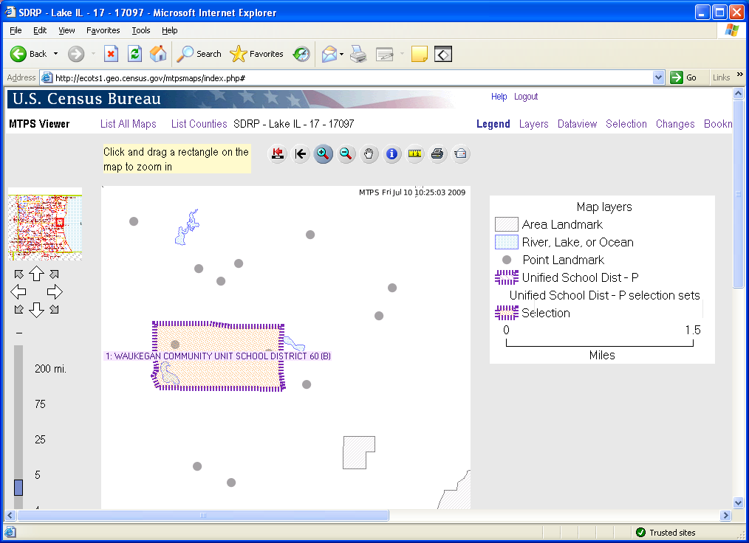Expand the Links toolbar chevron
The image size is (749, 543).
tap(740, 75)
